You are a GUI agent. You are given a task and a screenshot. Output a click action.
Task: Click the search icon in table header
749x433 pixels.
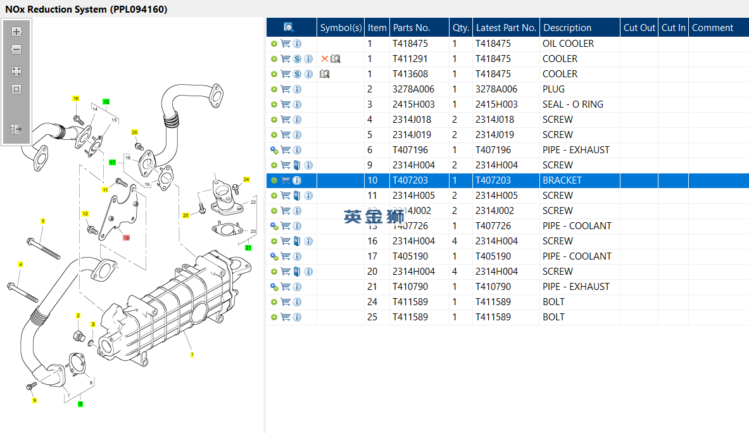coord(288,27)
